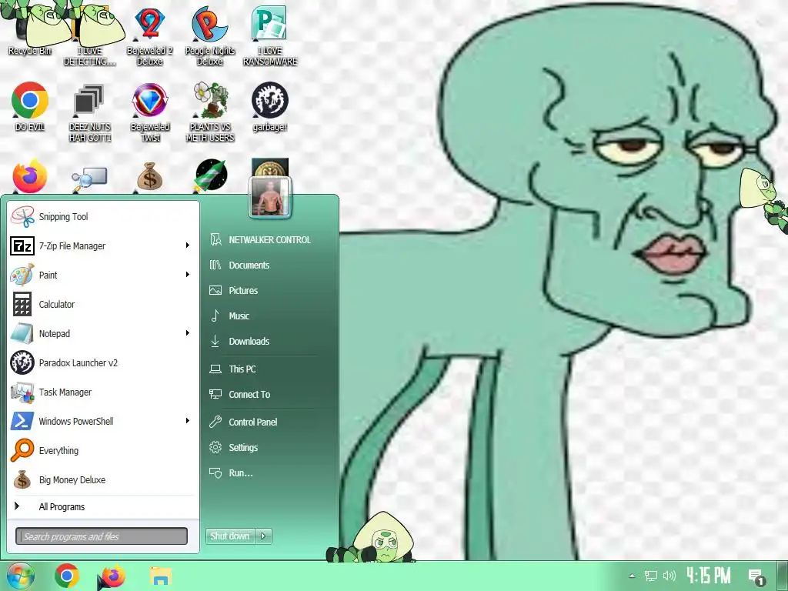Viewport: 788px width, 591px height.
Task: Open Firefox from the taskbar
Action: [112, 576]
